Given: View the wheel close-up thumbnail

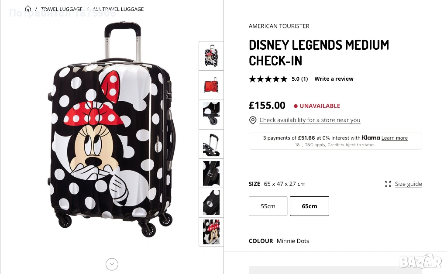Looking at the screenshot, I should coord(211,114).
